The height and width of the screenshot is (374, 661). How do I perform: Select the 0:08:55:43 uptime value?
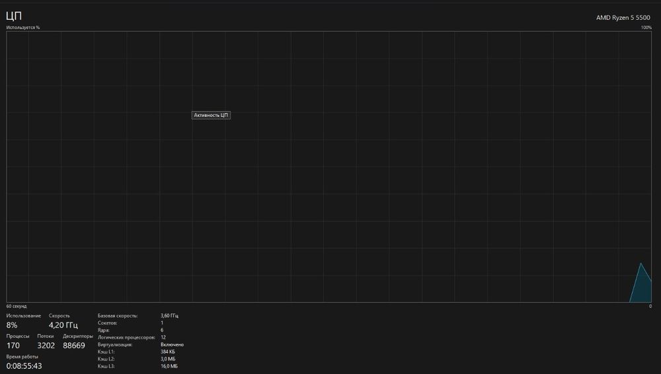click(24, 366)
